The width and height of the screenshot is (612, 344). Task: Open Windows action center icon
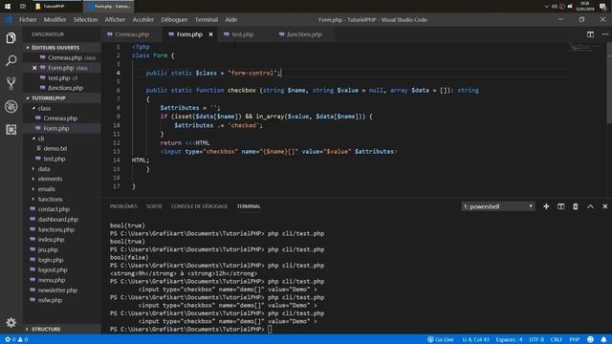pos(603,7)
